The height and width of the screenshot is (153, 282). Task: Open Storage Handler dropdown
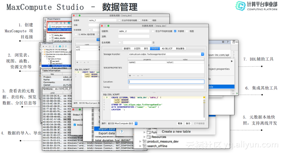point(202,54)
